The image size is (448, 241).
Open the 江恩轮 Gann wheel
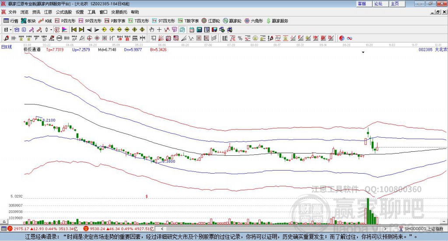(x=211, y=21)
